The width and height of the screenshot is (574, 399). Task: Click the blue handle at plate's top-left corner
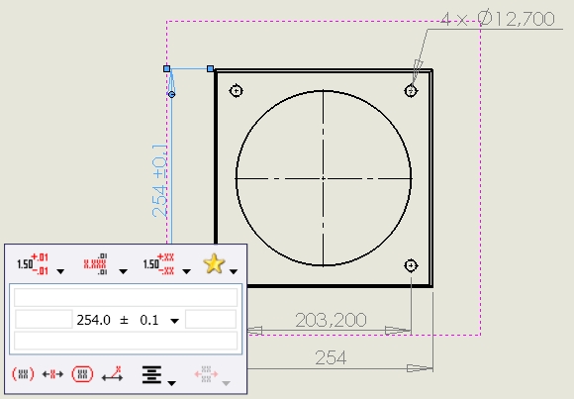click(x=210, y=68)
